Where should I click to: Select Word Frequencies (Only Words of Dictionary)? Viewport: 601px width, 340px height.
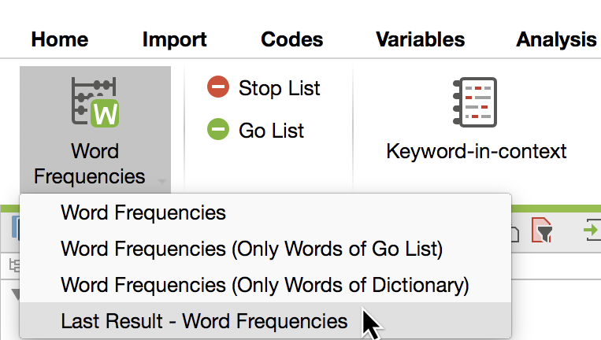(265, 285)
